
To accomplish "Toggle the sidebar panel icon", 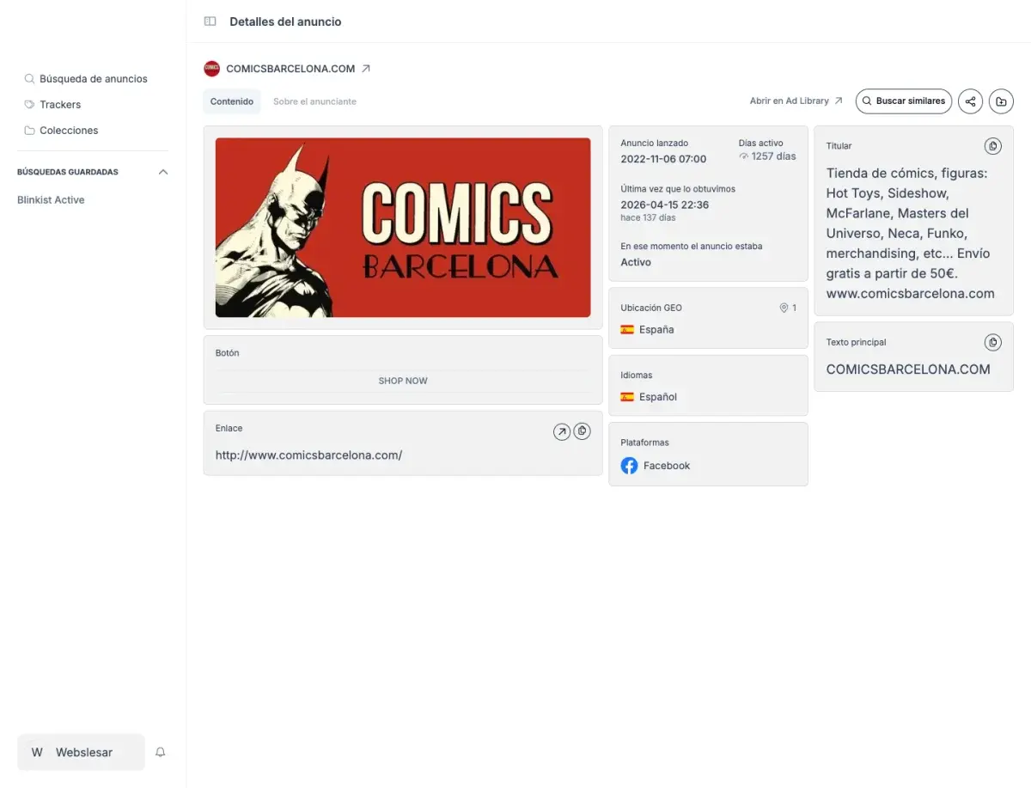I will (210, 21).
